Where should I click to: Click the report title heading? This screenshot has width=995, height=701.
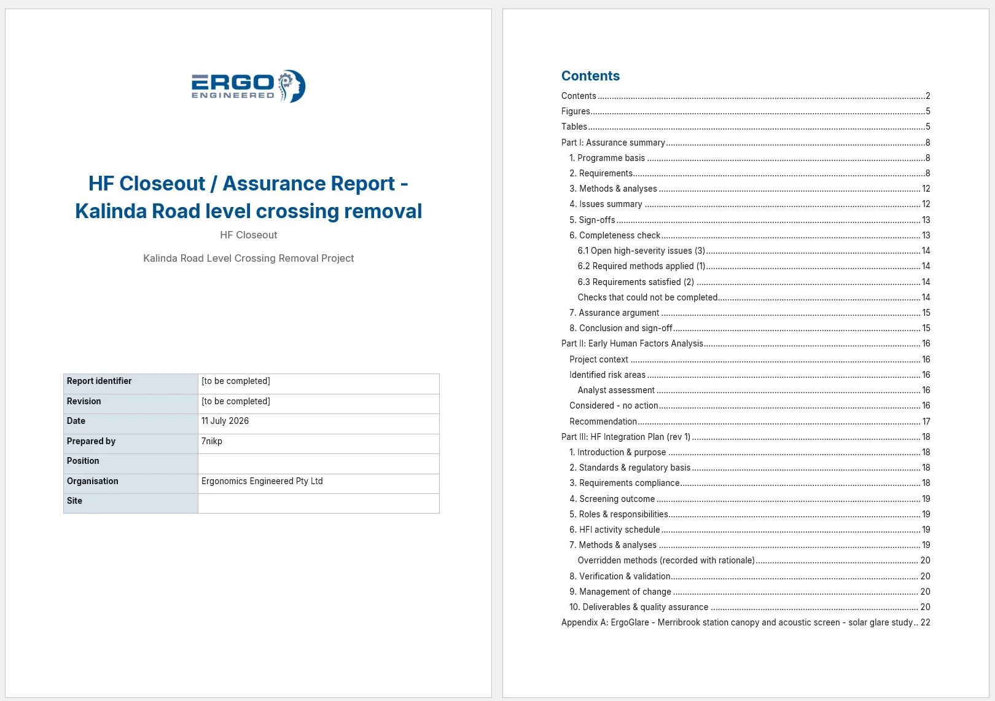[249, 197]
